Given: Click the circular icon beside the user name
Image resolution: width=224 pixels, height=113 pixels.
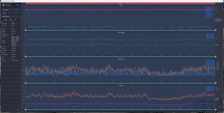Looking at the screenshot, I should pyautogui.click(x=17, y=5).
